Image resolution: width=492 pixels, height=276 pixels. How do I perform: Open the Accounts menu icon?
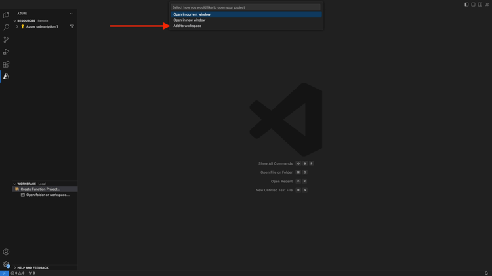click(6, 252)
